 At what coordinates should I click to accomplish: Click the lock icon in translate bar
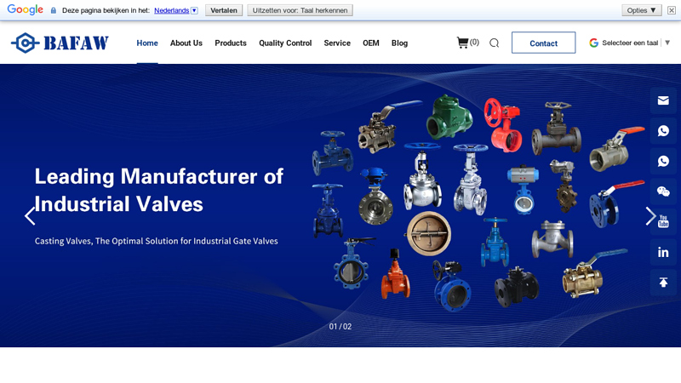click(54, 10)
